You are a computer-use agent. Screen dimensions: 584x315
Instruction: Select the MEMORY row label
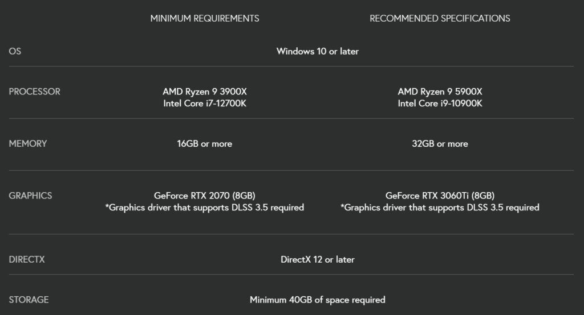[x=27, y=143]
